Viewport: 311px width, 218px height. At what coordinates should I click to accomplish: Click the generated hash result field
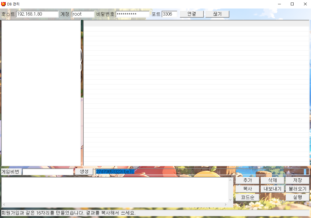pos(202,172)
